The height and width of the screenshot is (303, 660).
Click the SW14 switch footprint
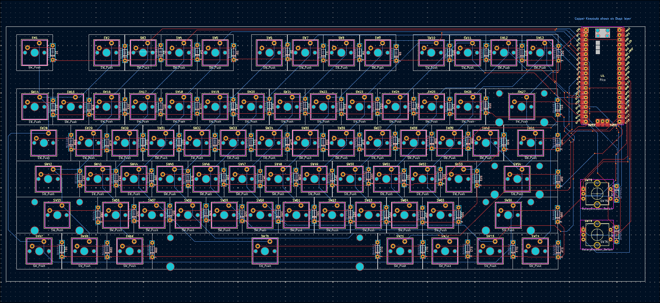(34, 107)
